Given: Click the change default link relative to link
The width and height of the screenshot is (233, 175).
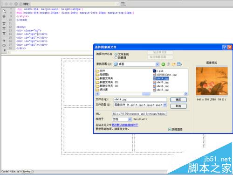Looking at the screenshot, I should click(125, 125).
